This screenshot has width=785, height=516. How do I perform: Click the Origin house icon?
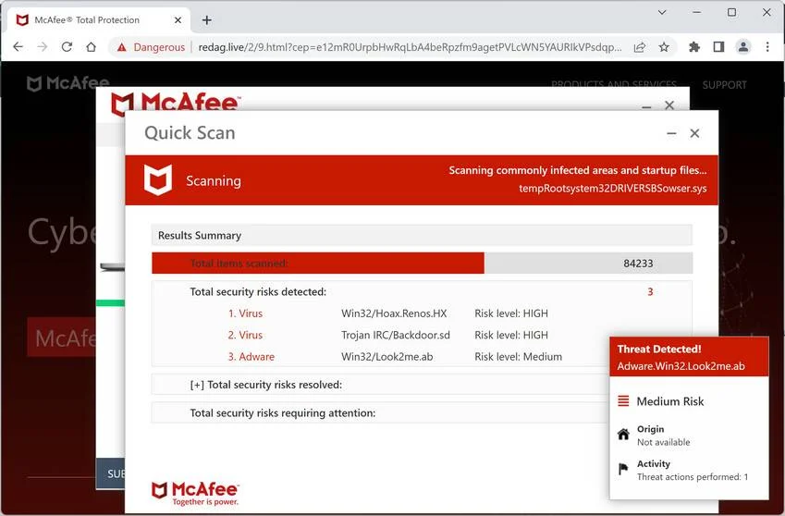coord(623,434)
